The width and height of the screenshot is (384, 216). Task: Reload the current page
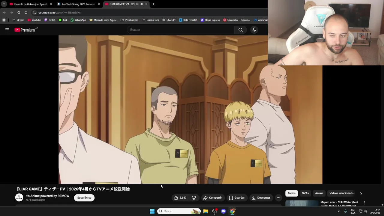coord(19,13)
